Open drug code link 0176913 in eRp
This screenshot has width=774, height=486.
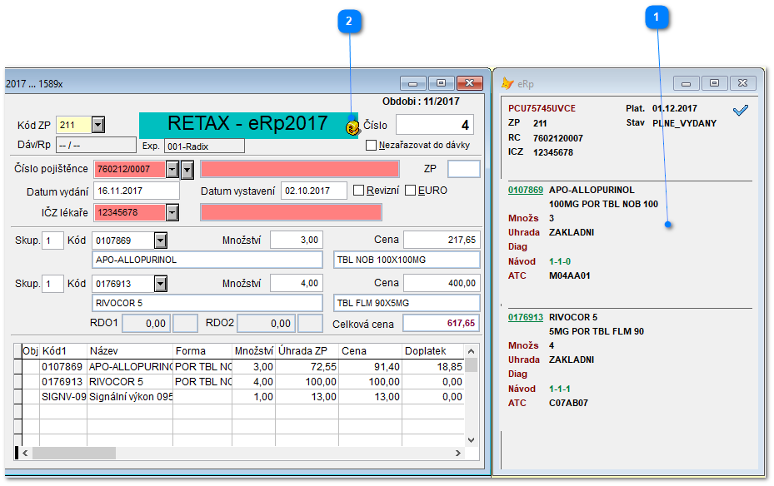[x=526, y=317]
